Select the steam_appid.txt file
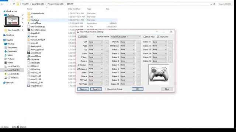The width and height of the screenshot is (236, 132). [x=37, y=50]
